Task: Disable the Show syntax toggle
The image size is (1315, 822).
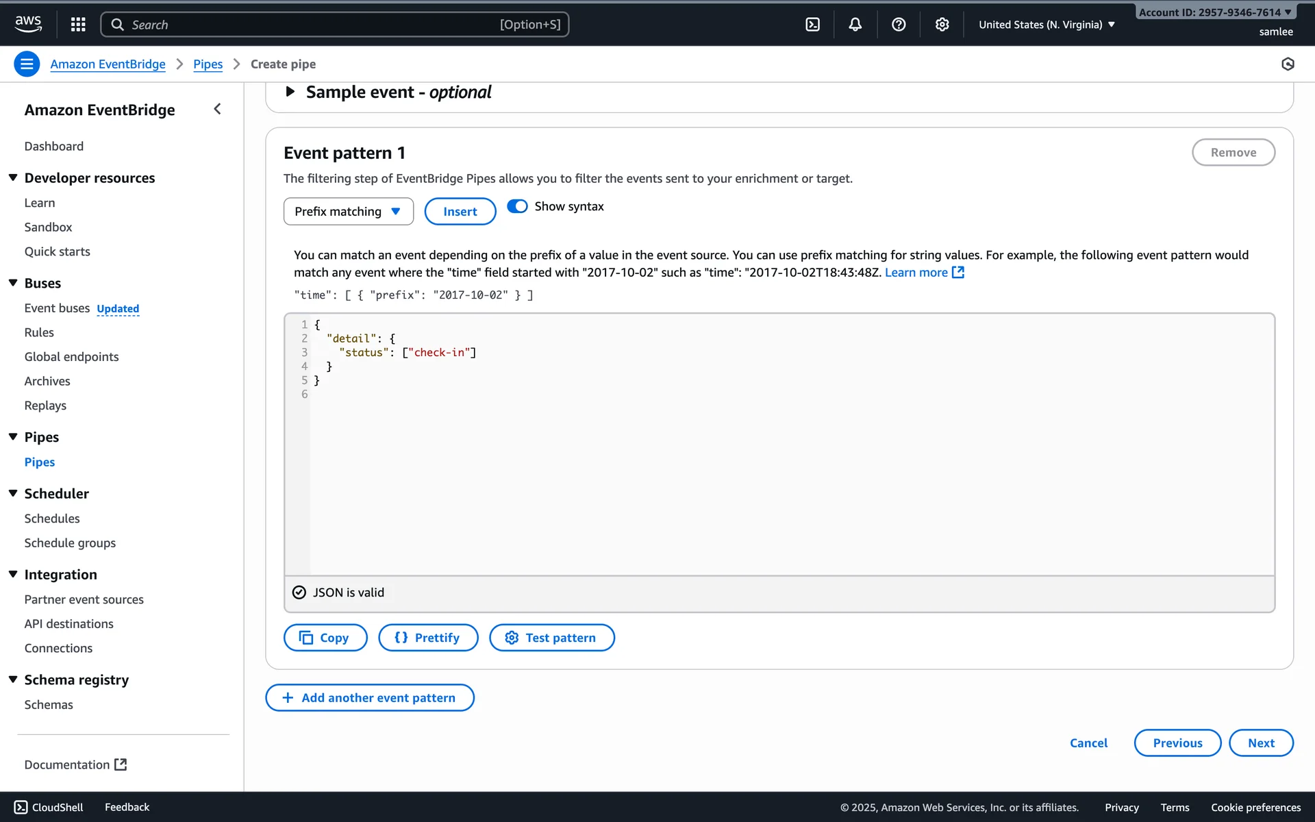Action: [x=517, y=206]
